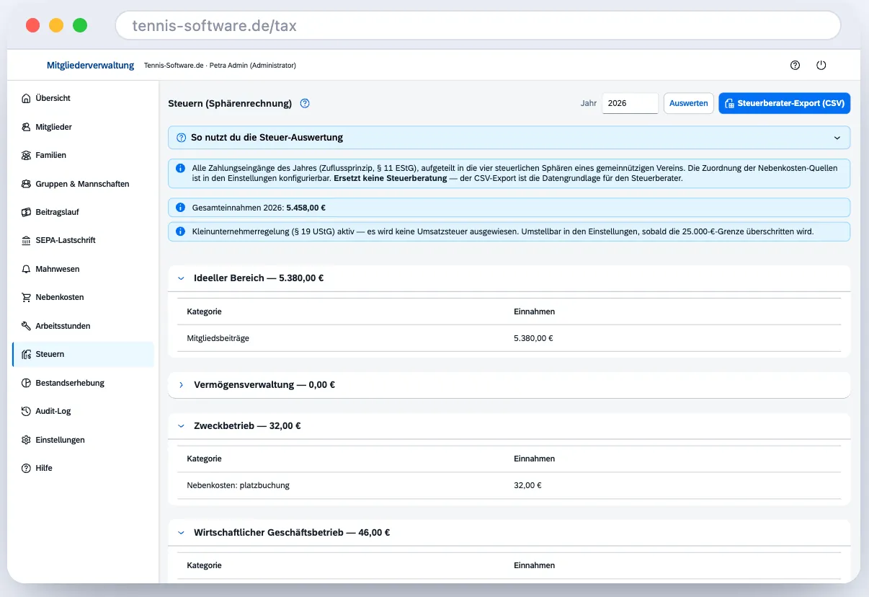Click the Beitragslauf money icon
869x597 pixels.
tap(27, 212)
